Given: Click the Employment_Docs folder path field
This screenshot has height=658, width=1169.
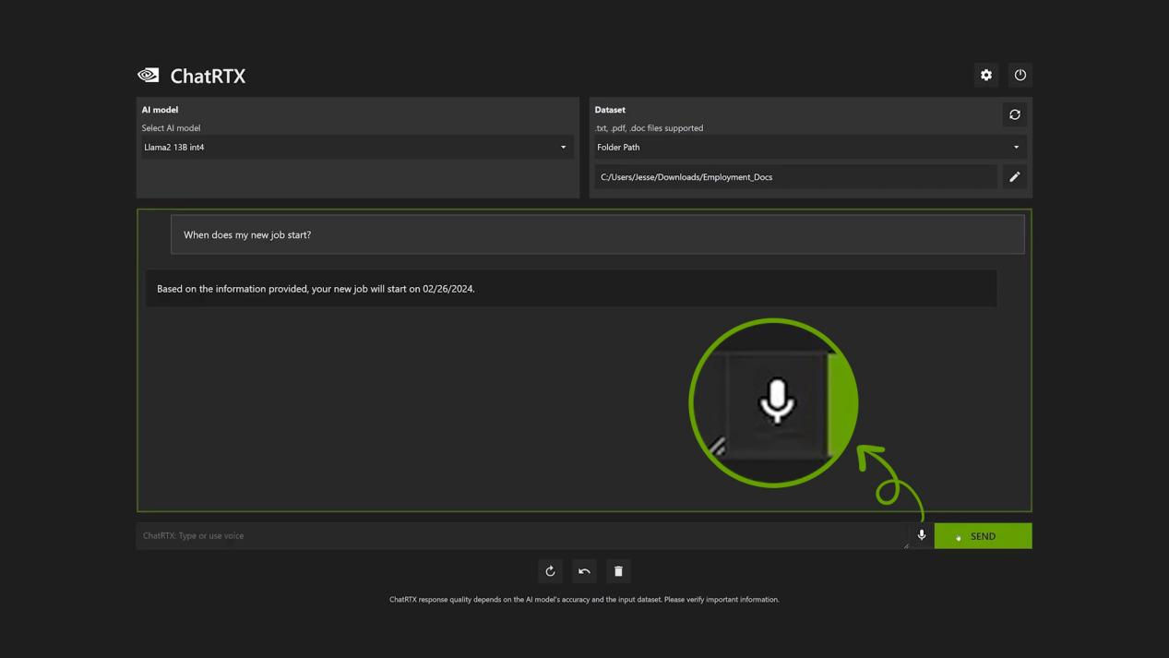Looking at the screenshot, I should pyautogui.click(x=795, y=177).
